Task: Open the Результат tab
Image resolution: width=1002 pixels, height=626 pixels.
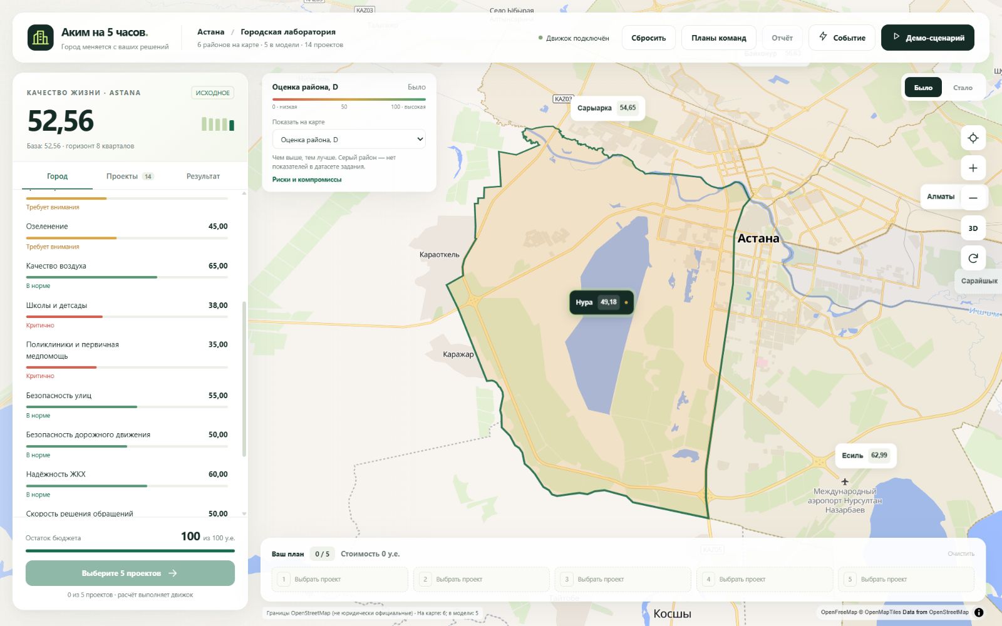Action: [x=203, y=177]
